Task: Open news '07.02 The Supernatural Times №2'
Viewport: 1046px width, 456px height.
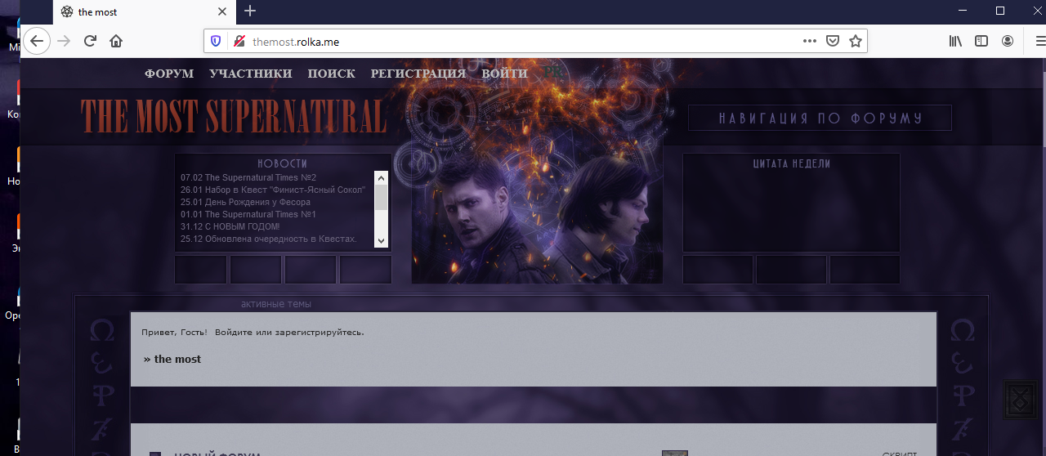Action: click(248, 177)
